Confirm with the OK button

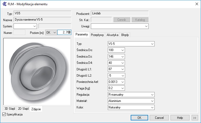139,118
